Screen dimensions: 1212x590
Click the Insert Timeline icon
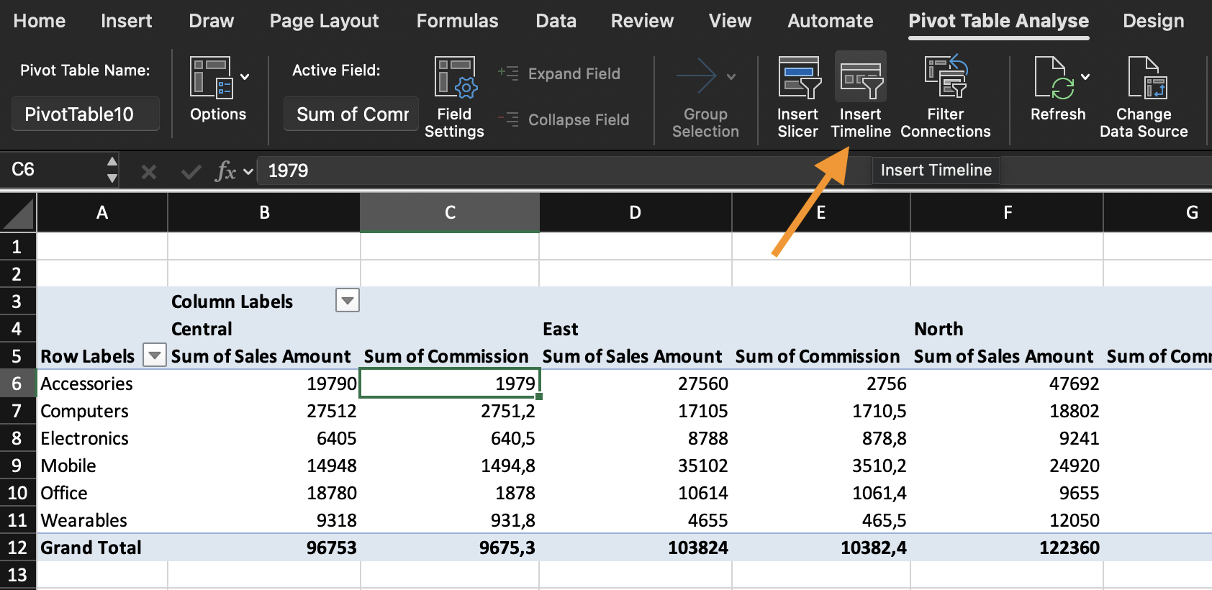(x=861, y=79)
